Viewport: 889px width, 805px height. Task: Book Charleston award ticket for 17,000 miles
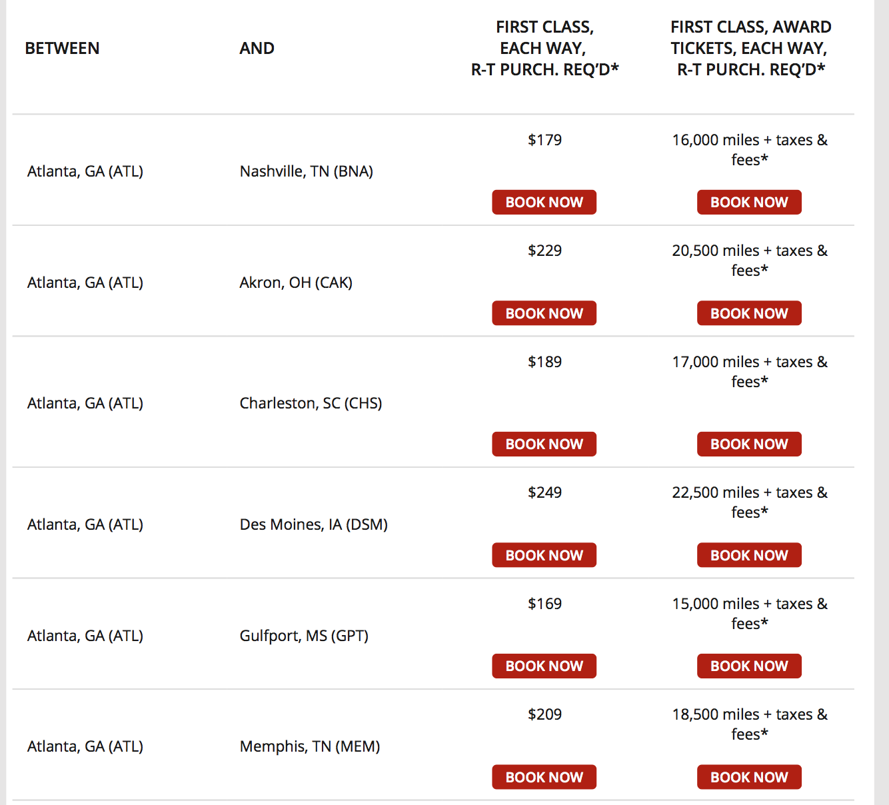(x=749, y=444)
